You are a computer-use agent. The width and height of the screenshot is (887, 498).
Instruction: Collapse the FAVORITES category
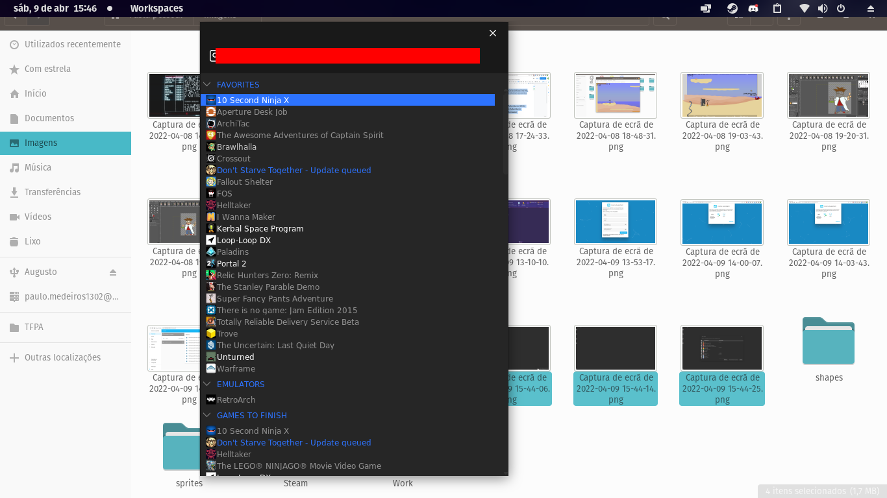pyautogui.click(x=207, y=84)
